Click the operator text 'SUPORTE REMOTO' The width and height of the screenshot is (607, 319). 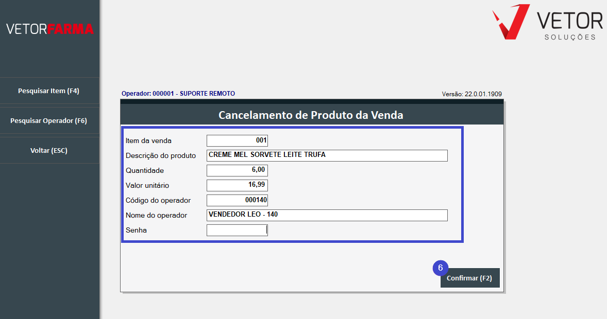pos(207,94)
